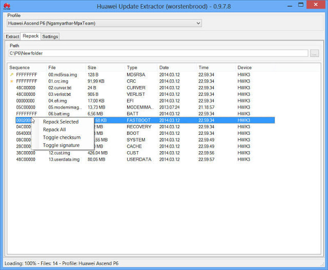Viewport: 328px width, 270px height.
Task: Click the 80,05 MB size cell
Action: pos(96,159)
